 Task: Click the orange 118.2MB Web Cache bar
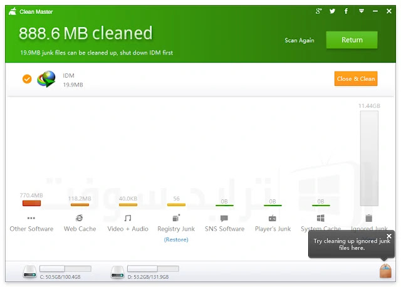(x=80, y=205)
